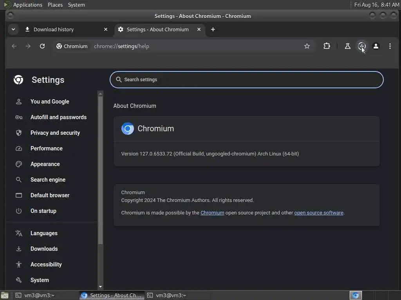This screenshot has width=401, height=300.
Task: Open Default browser settings
Action: (50, 195)
